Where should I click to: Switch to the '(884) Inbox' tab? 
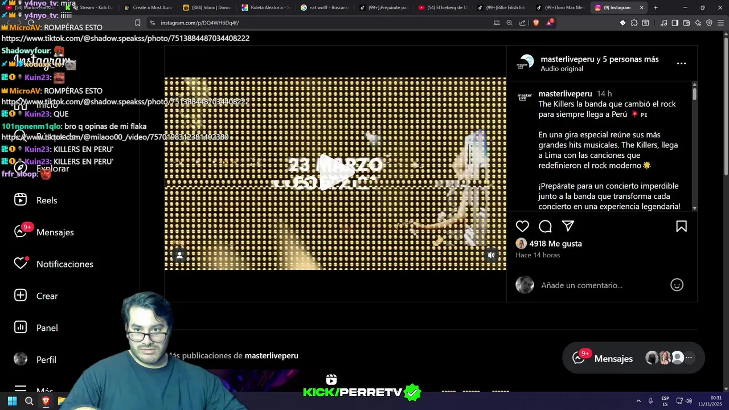coord(206,7)
